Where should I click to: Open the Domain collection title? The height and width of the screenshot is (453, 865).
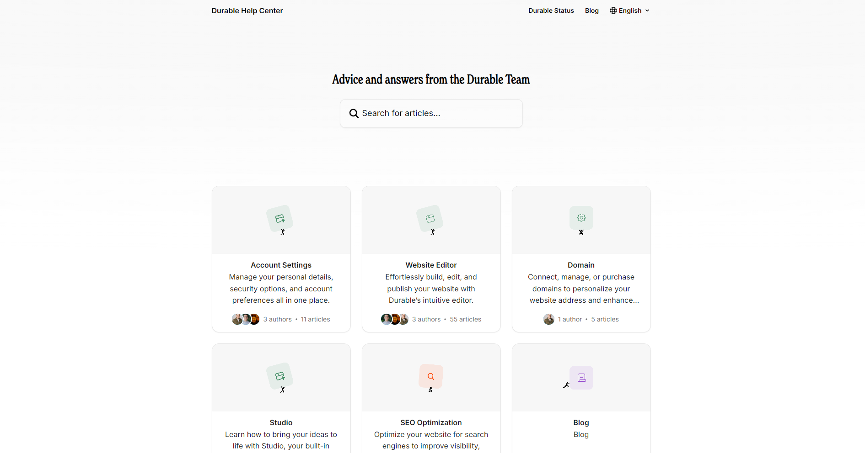coord(581,265)
